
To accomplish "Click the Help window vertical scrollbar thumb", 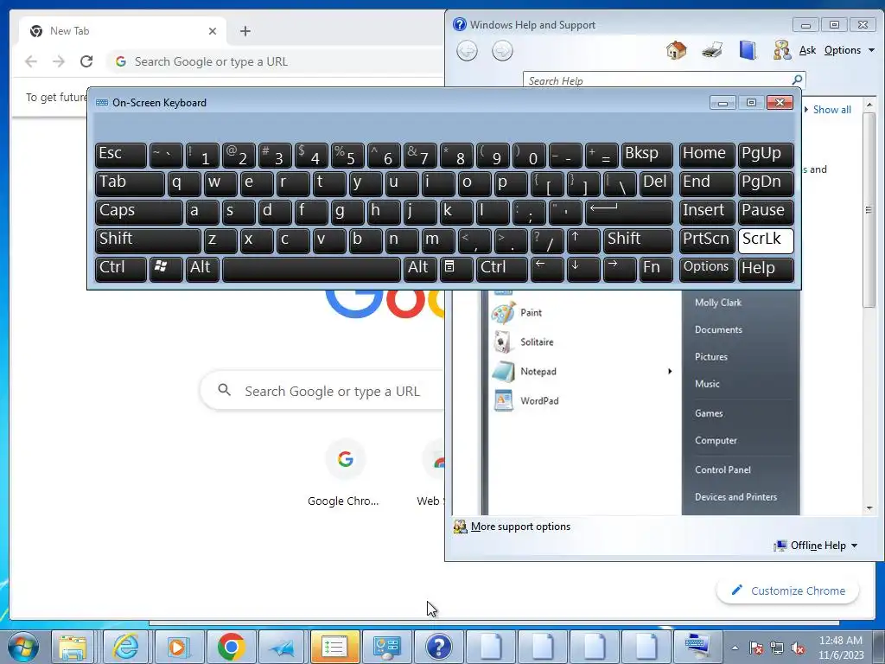I will click(869, 210).
